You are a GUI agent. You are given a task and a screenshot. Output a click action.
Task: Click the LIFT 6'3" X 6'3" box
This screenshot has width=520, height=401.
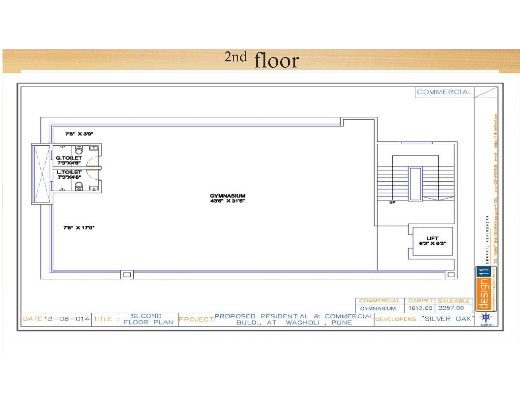[x=432, y=242]
